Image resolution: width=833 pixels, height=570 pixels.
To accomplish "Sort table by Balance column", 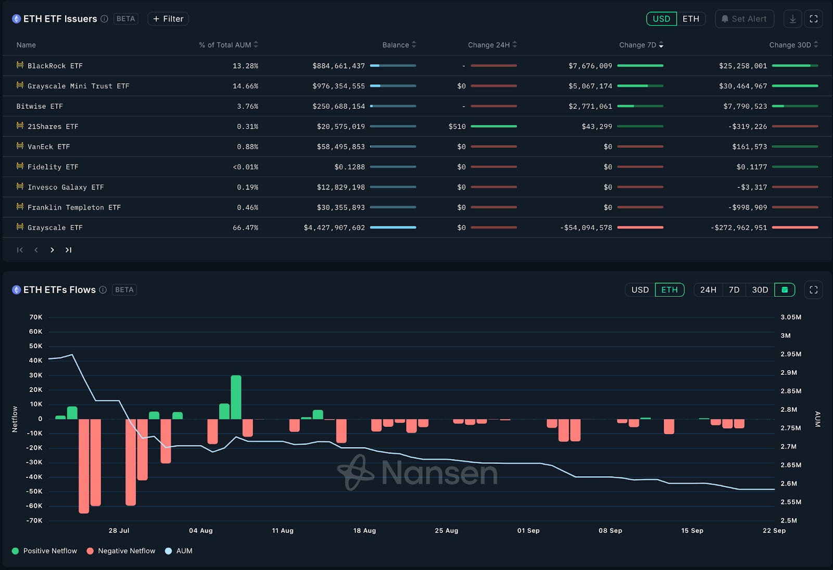I will 399,45.
